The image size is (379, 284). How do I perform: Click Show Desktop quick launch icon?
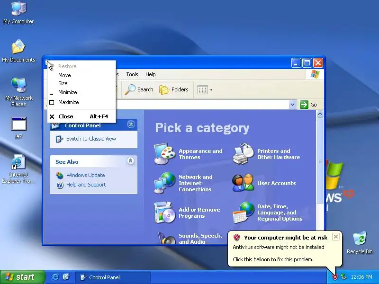pos(66,277)
